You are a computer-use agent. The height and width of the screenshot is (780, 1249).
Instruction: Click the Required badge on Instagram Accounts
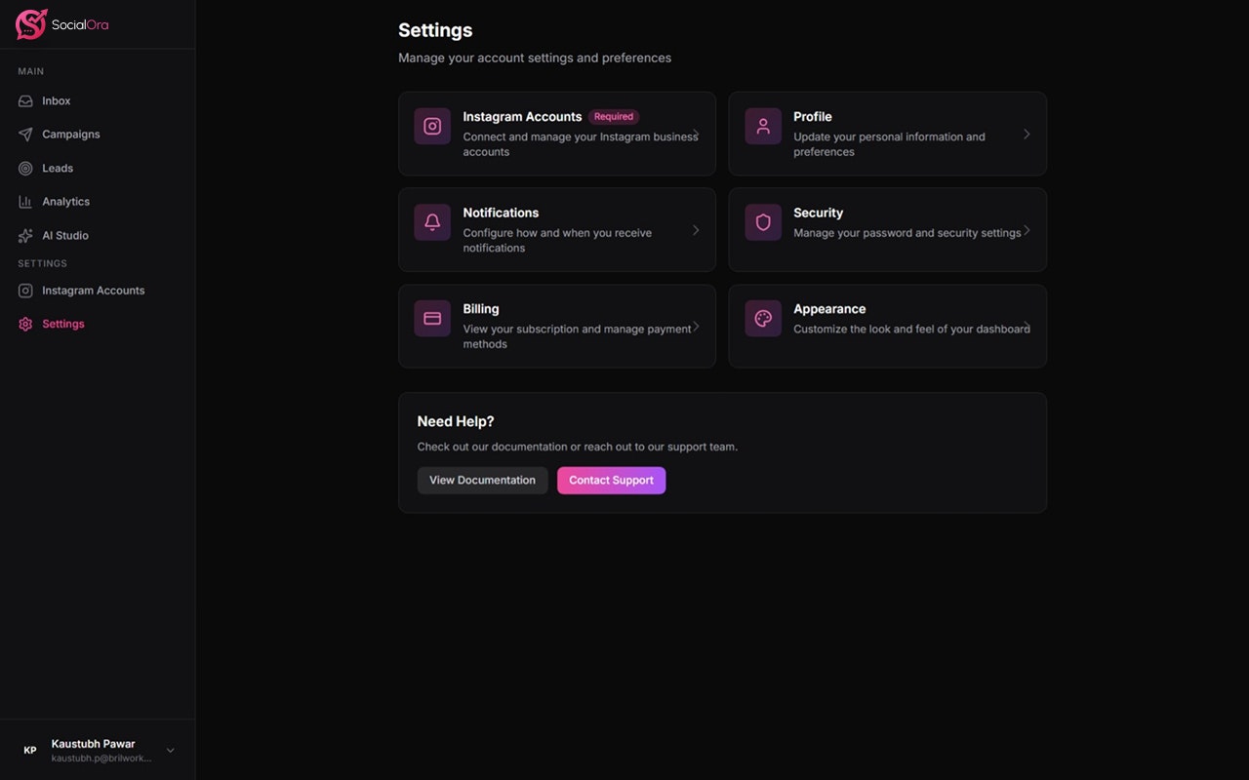[614, 116]
